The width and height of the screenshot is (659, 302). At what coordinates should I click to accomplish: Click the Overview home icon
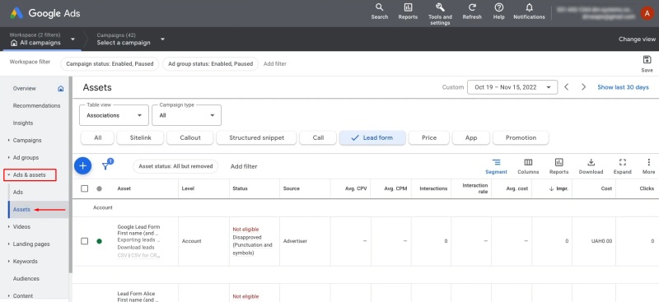60,89
